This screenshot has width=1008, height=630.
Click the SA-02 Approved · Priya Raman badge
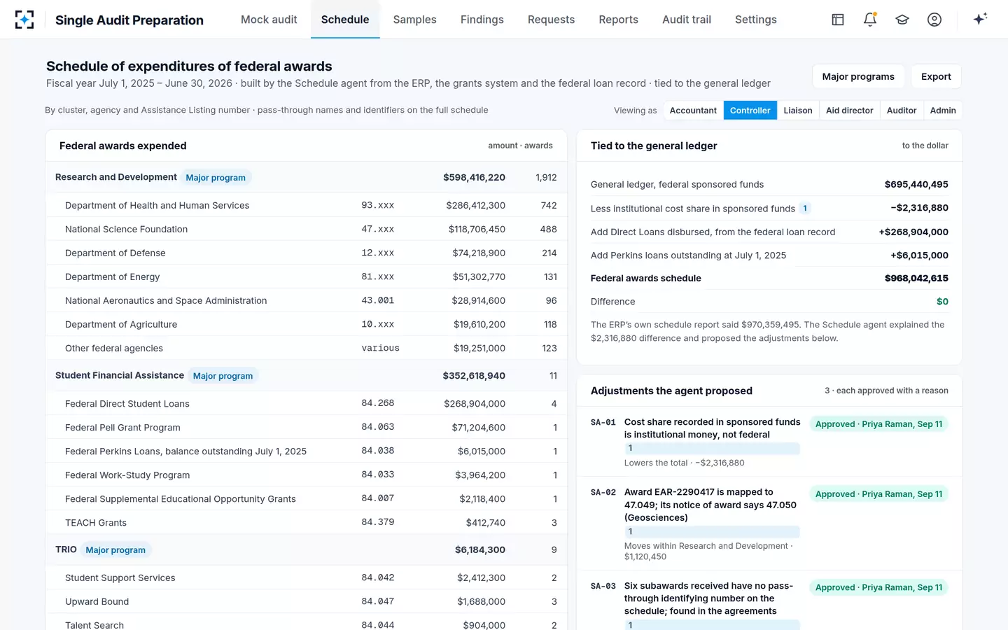click(x=878, y=494)
